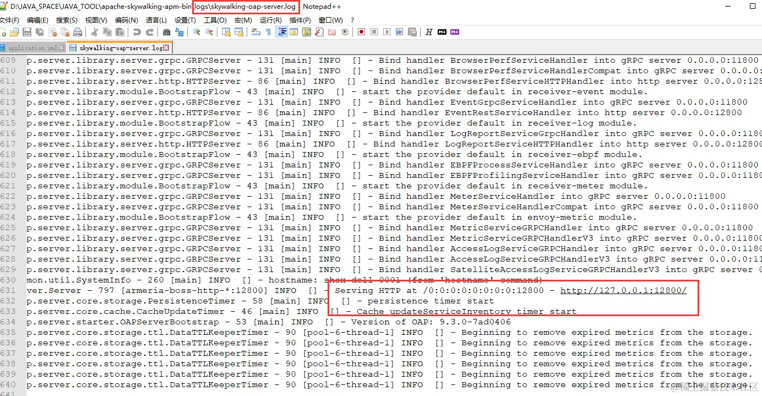Zoom in using the magnifier plus icon
762x396 pixels.
(x=196, y=32)
